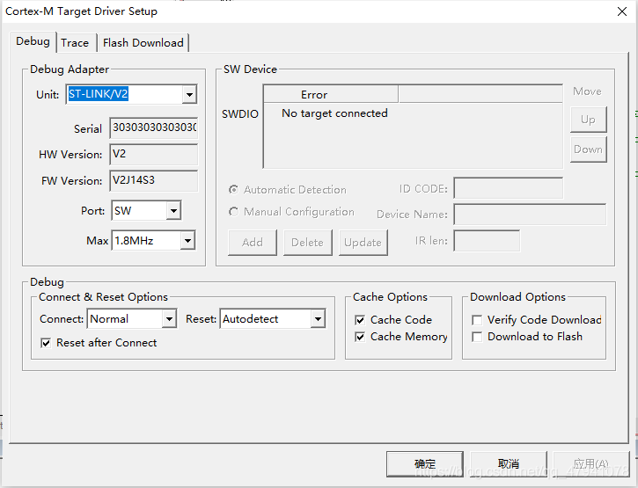Open the Port SW dropdown
The width and height of the screenshot is (638, 488).
point(173,211)
